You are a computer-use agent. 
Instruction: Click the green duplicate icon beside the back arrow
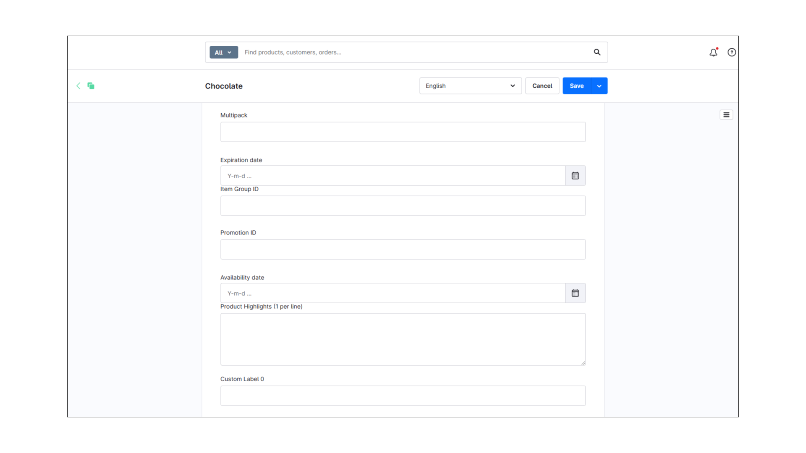click(x=91, y=86)
